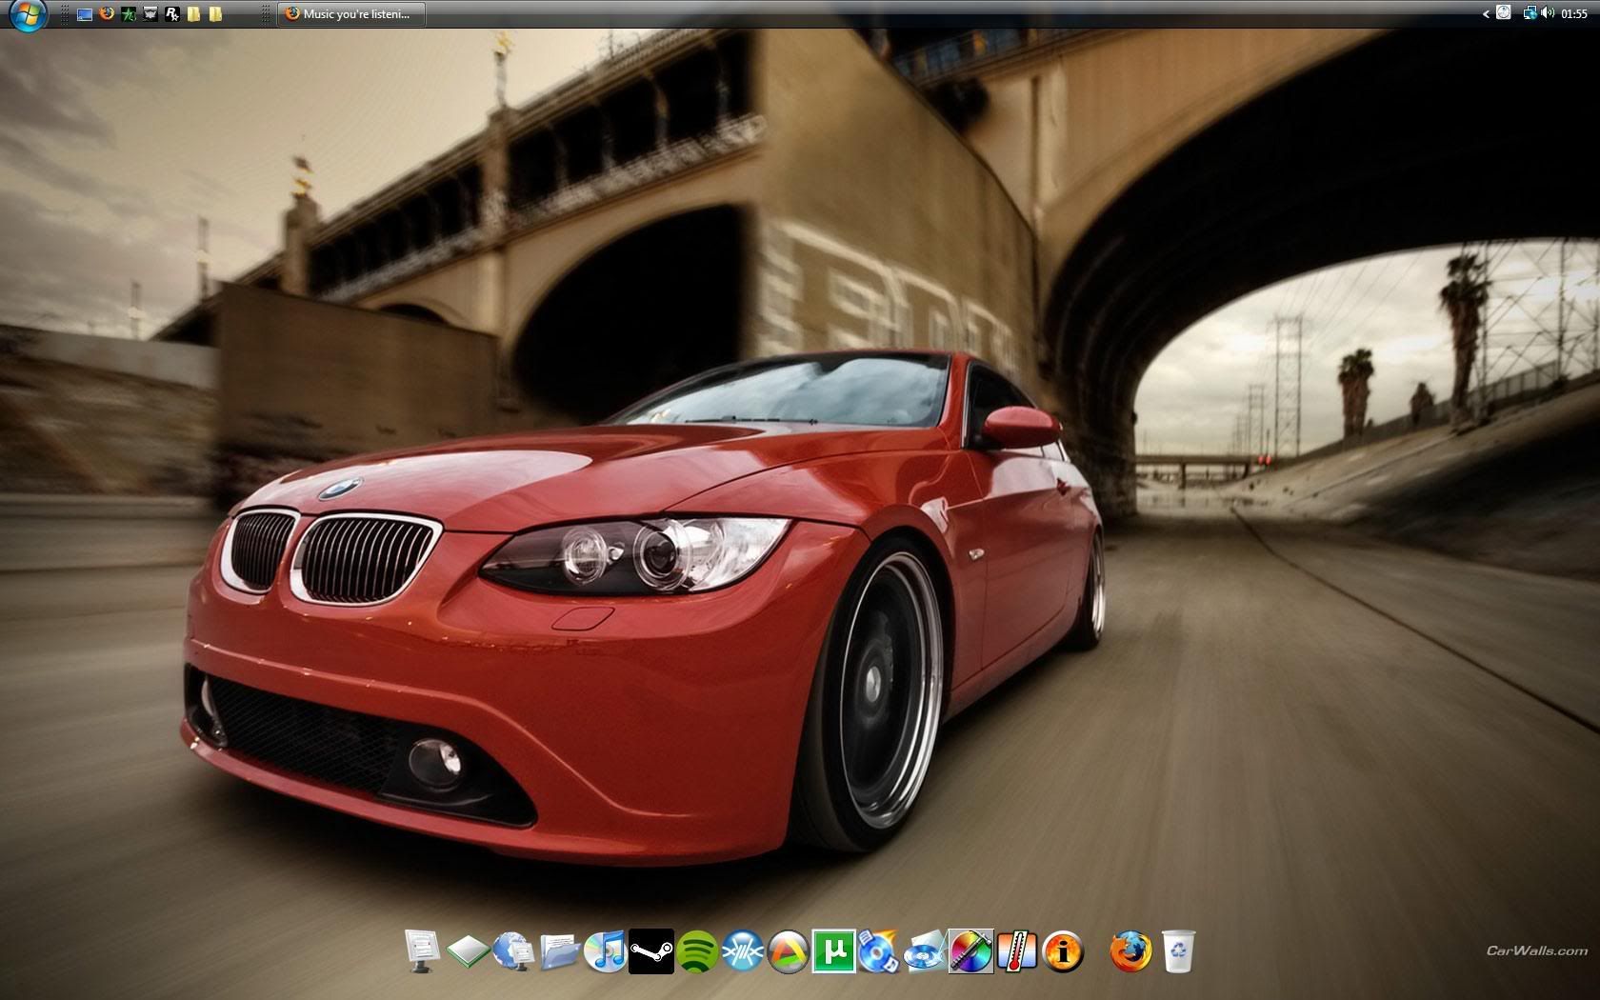Open the volume speaker tray icon
Image resolution: width=1600 pixels, height=1000 pixels.
[1548, 12]
